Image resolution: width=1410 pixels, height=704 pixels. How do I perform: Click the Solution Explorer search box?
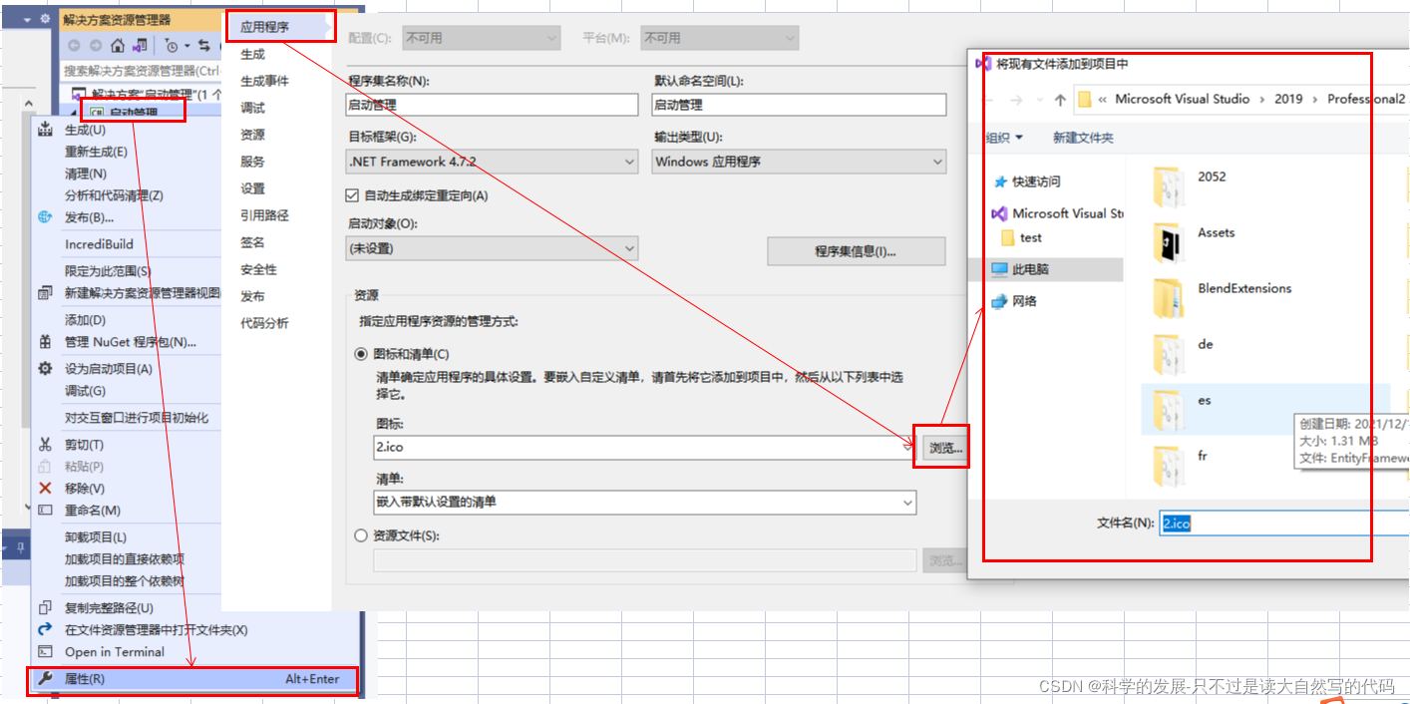[141, 71]
